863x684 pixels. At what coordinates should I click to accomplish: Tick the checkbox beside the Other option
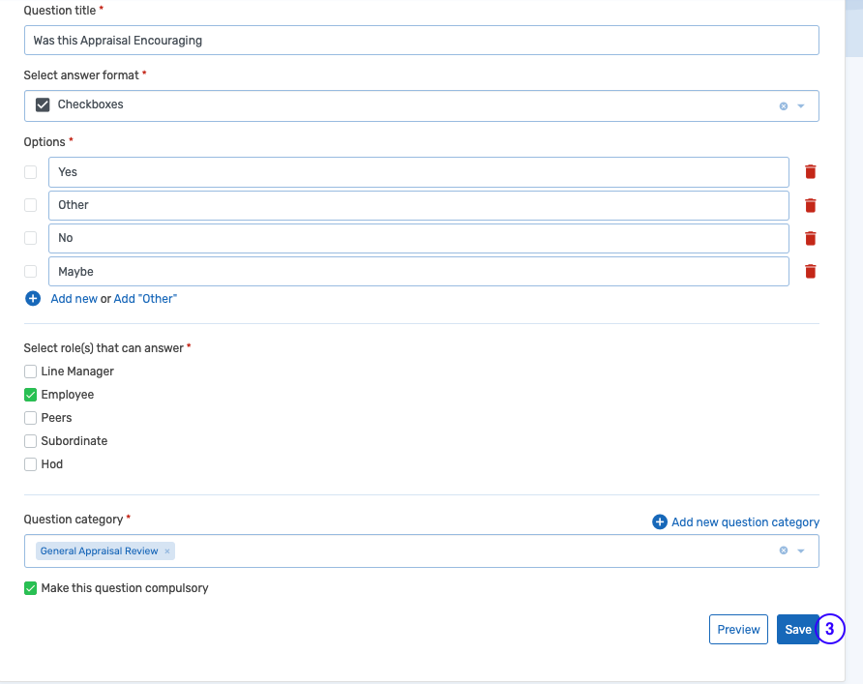30,205
